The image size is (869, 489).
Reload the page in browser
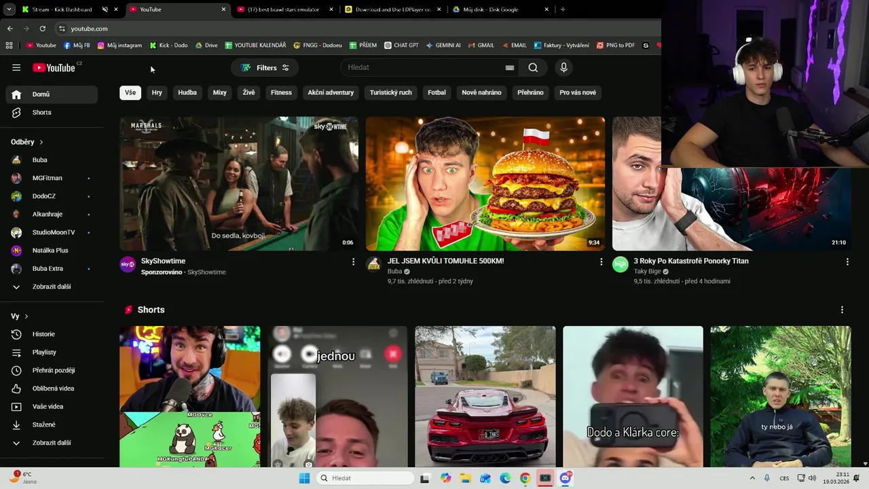click(42, 29)
